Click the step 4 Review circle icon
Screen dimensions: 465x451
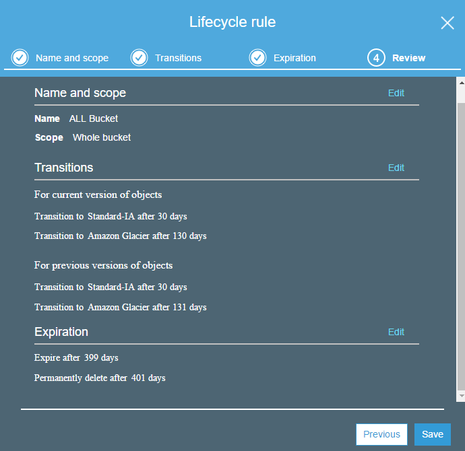tap(376, 57)
